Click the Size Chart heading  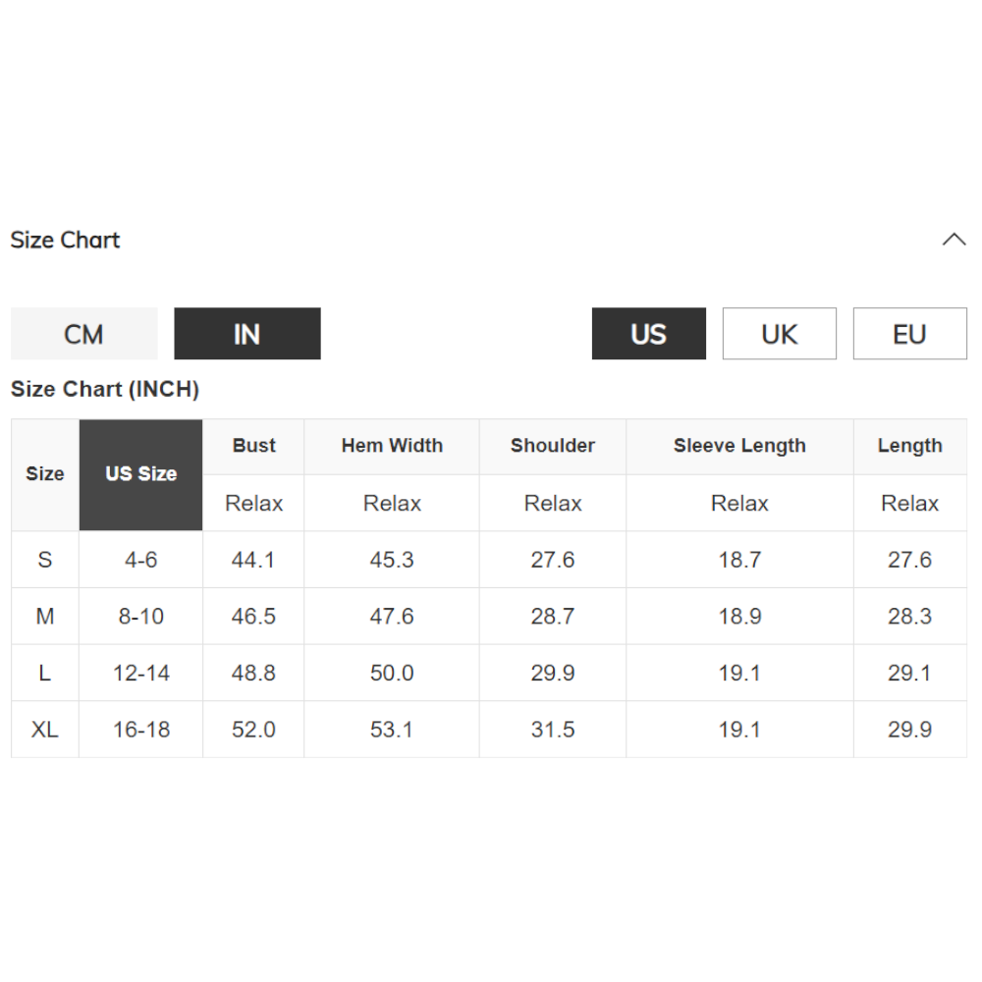click(x=65, y=240)
